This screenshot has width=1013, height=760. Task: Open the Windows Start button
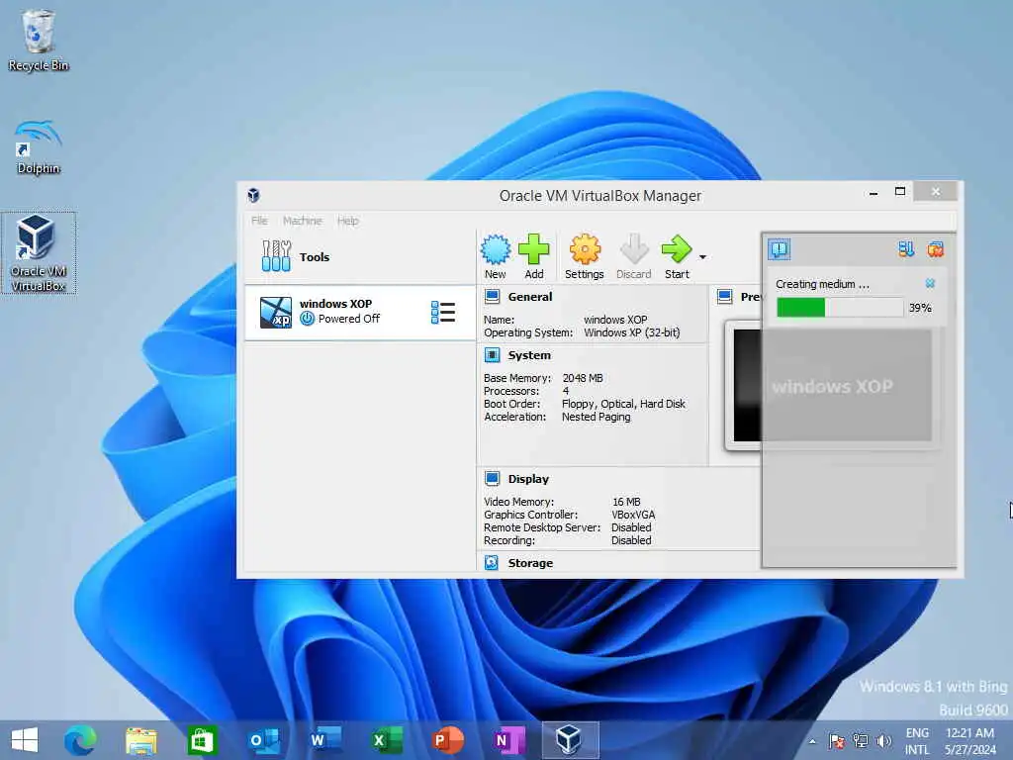click(25, 740)
